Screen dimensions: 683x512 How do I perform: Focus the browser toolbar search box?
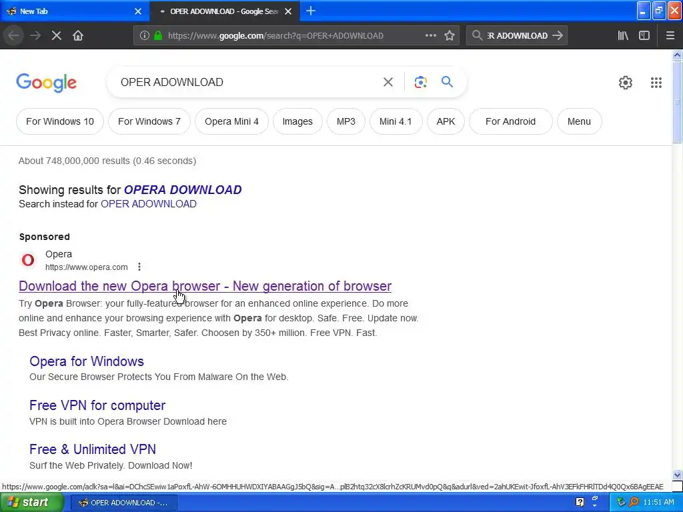517,36
